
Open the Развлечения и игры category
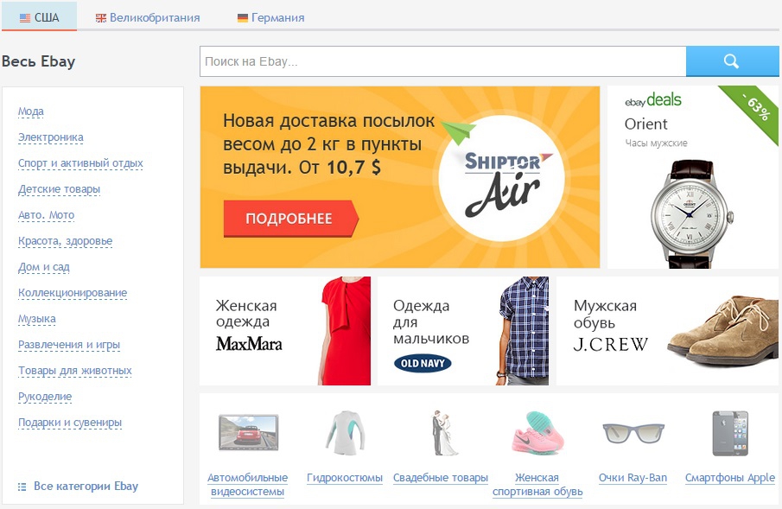[69, 345]
